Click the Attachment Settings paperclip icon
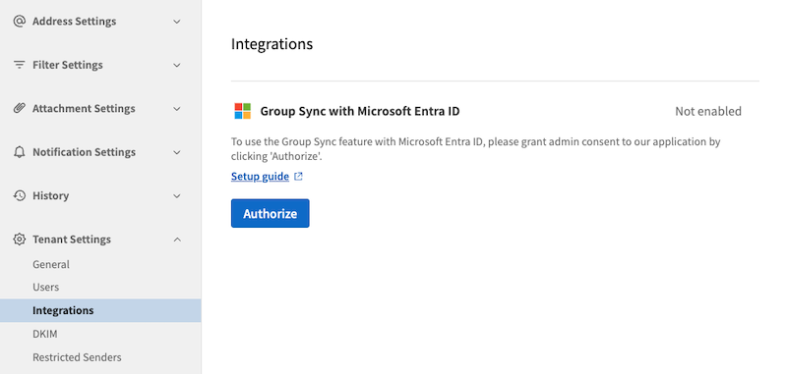Image resolution: width=787 pixels, height=374 pixels. (x=19, y=108)
